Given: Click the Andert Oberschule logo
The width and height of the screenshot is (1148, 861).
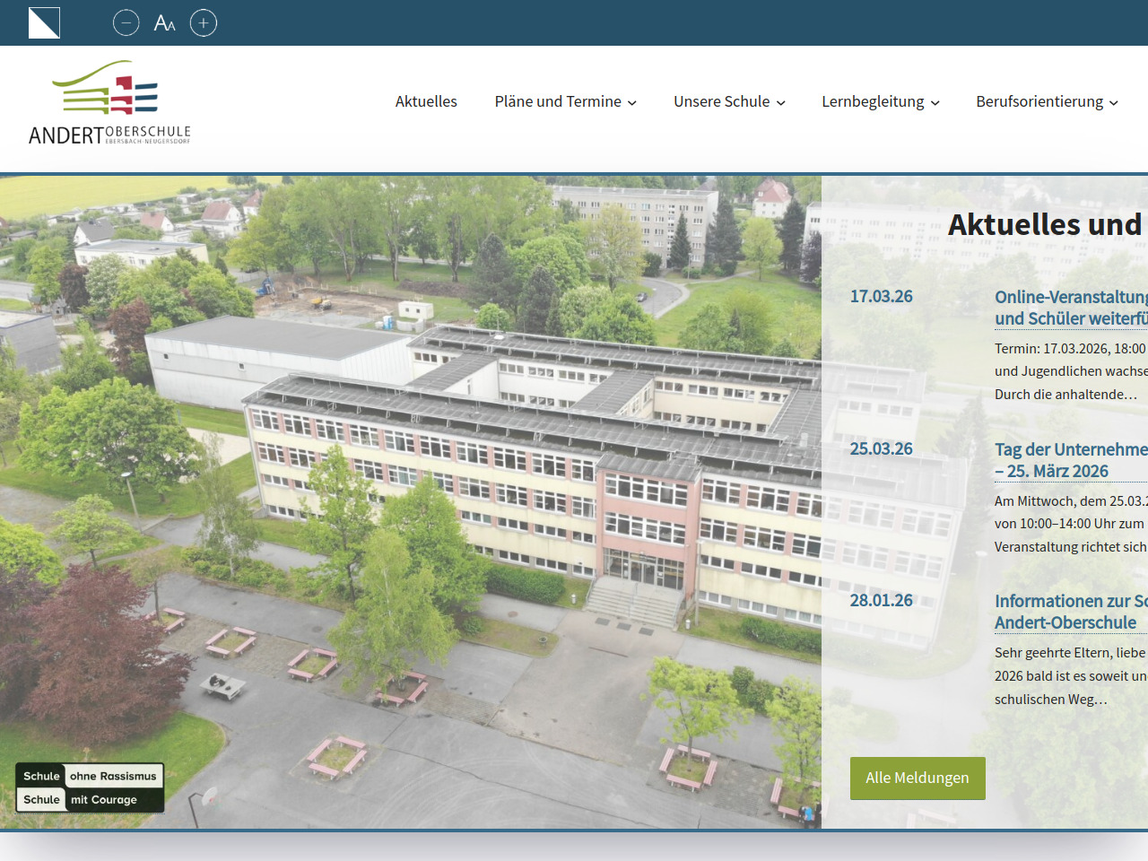Looking at the screenshot, I should 109,103.
